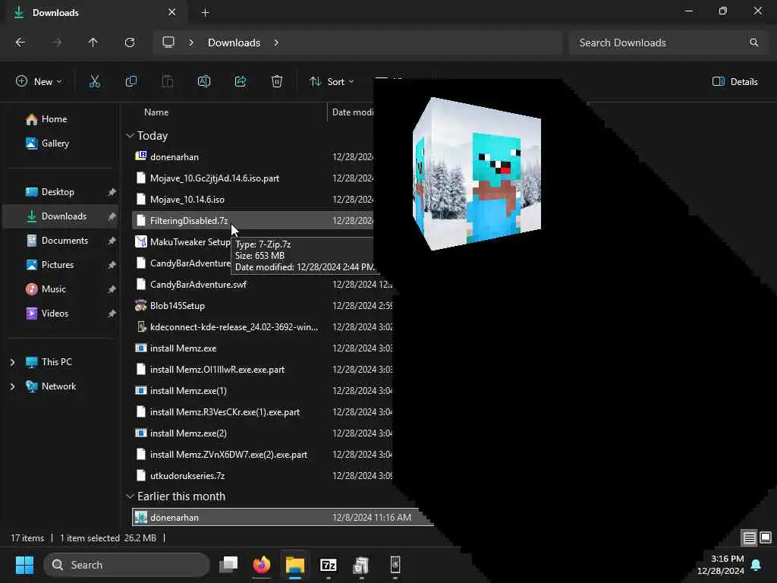This screenshot has width=777, height=583.
Task: Open 7-Zip from the taskbar
Action: (328, 565)
